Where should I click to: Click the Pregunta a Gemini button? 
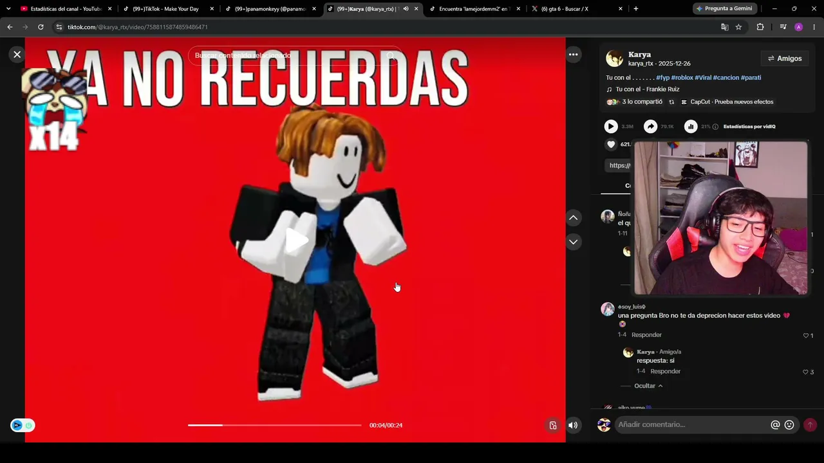point(724,9)
